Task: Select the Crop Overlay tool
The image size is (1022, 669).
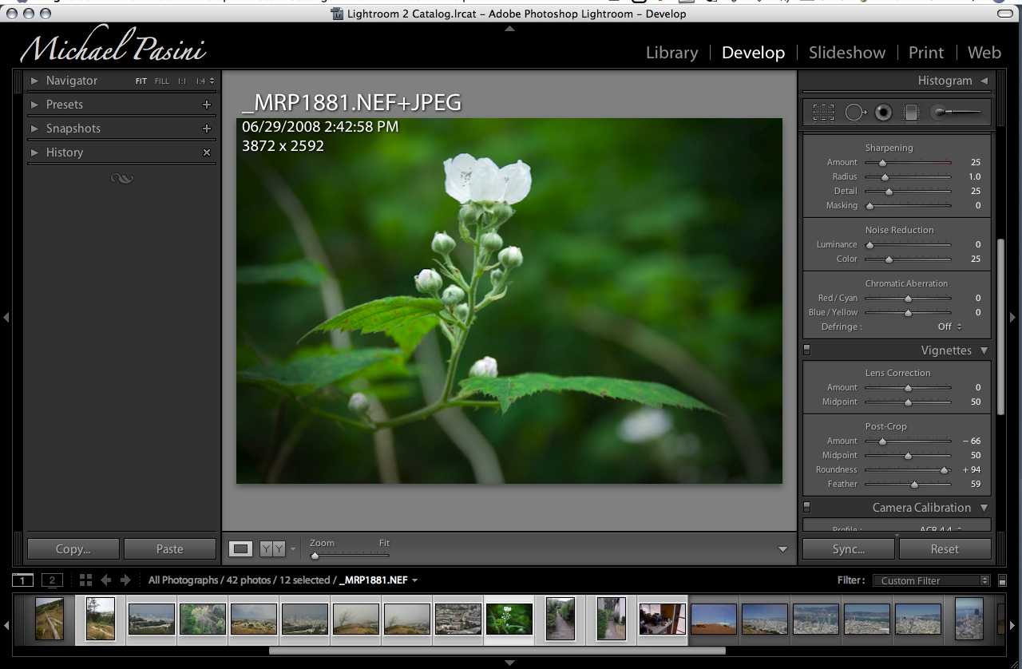Action: click(823, 113)
